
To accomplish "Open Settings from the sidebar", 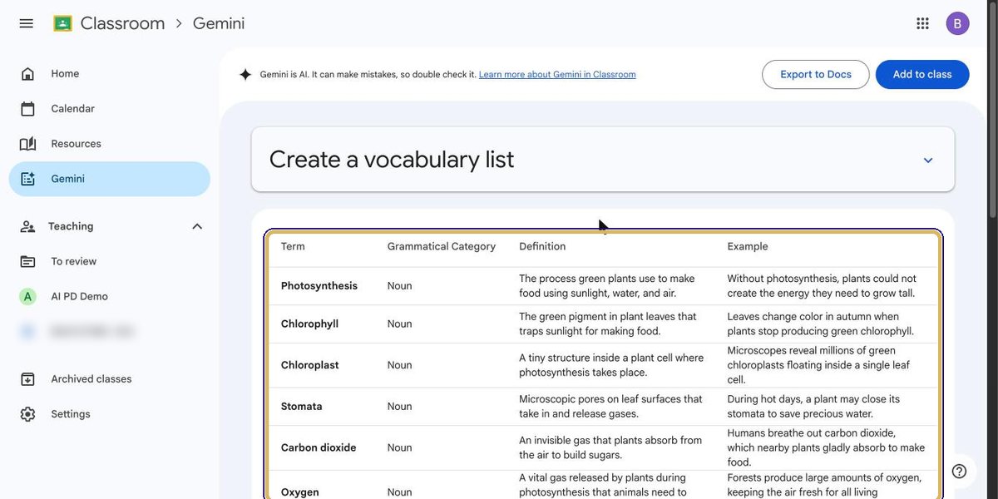I will [110, 414].
